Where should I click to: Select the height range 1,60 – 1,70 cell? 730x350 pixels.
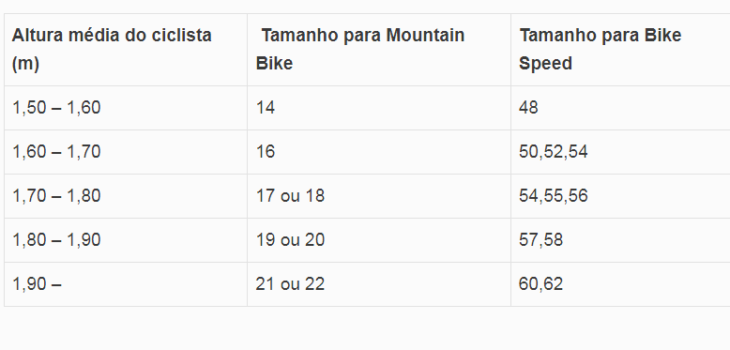click(x=126, y=152)
